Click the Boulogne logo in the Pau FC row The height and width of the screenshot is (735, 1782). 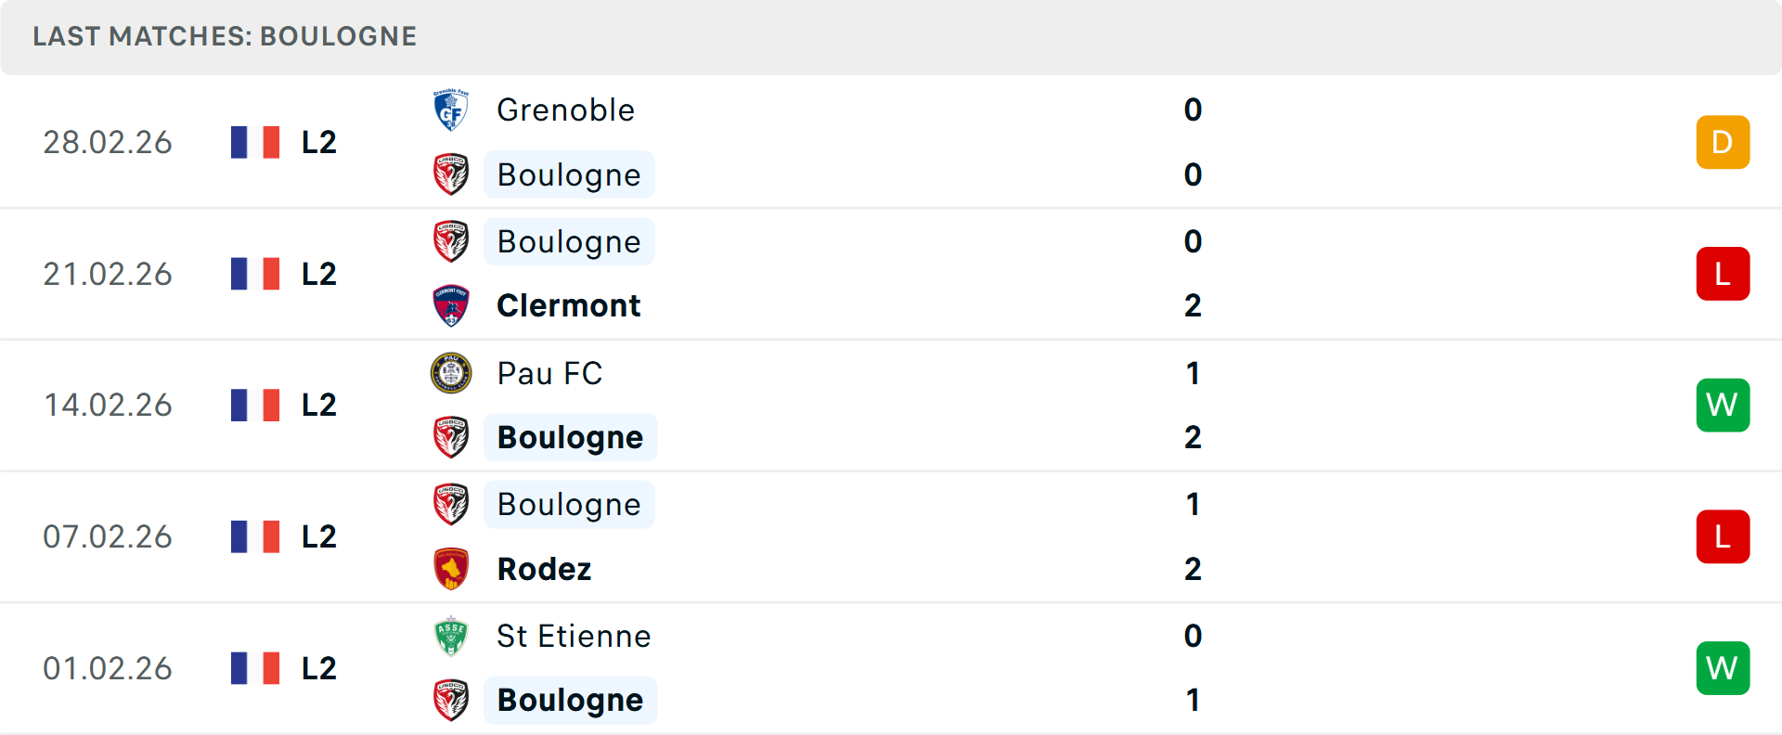click(x=452, y=437)
